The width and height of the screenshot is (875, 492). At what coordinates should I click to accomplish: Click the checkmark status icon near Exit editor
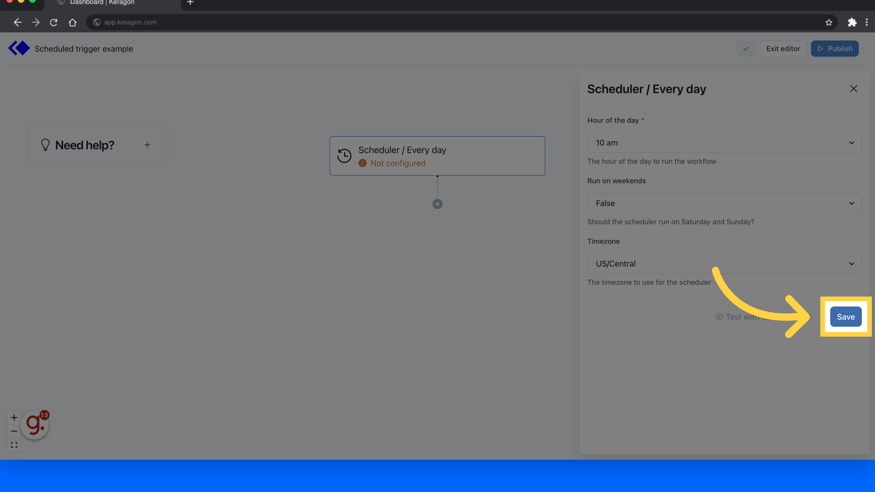click(746, 48)
